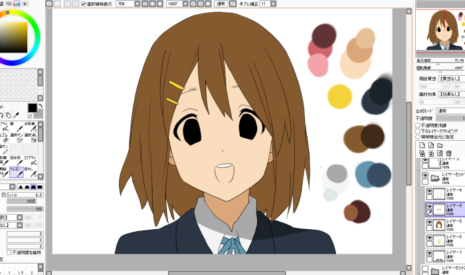Select the レイヤー5 hair layer thumbnail
Viewport: 465px width, 275px height.
[x=439, y=225]
